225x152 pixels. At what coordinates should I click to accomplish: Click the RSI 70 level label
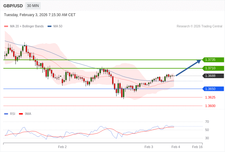click(x=207, y=122)
